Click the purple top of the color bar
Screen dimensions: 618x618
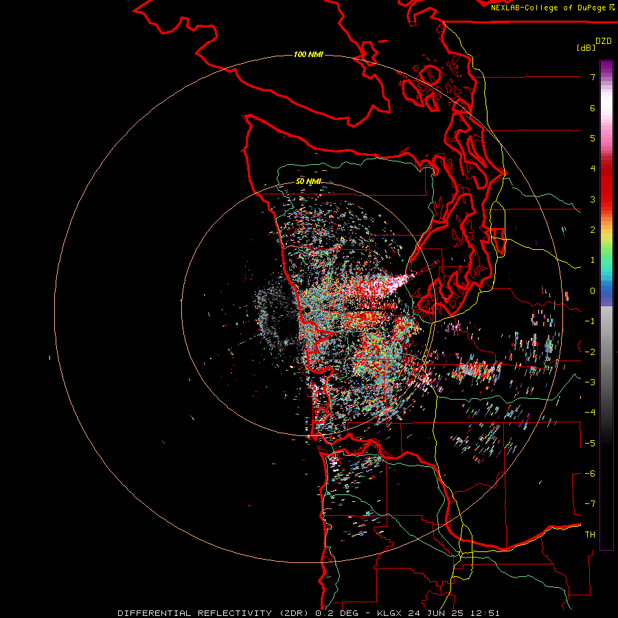coord(606,67)
